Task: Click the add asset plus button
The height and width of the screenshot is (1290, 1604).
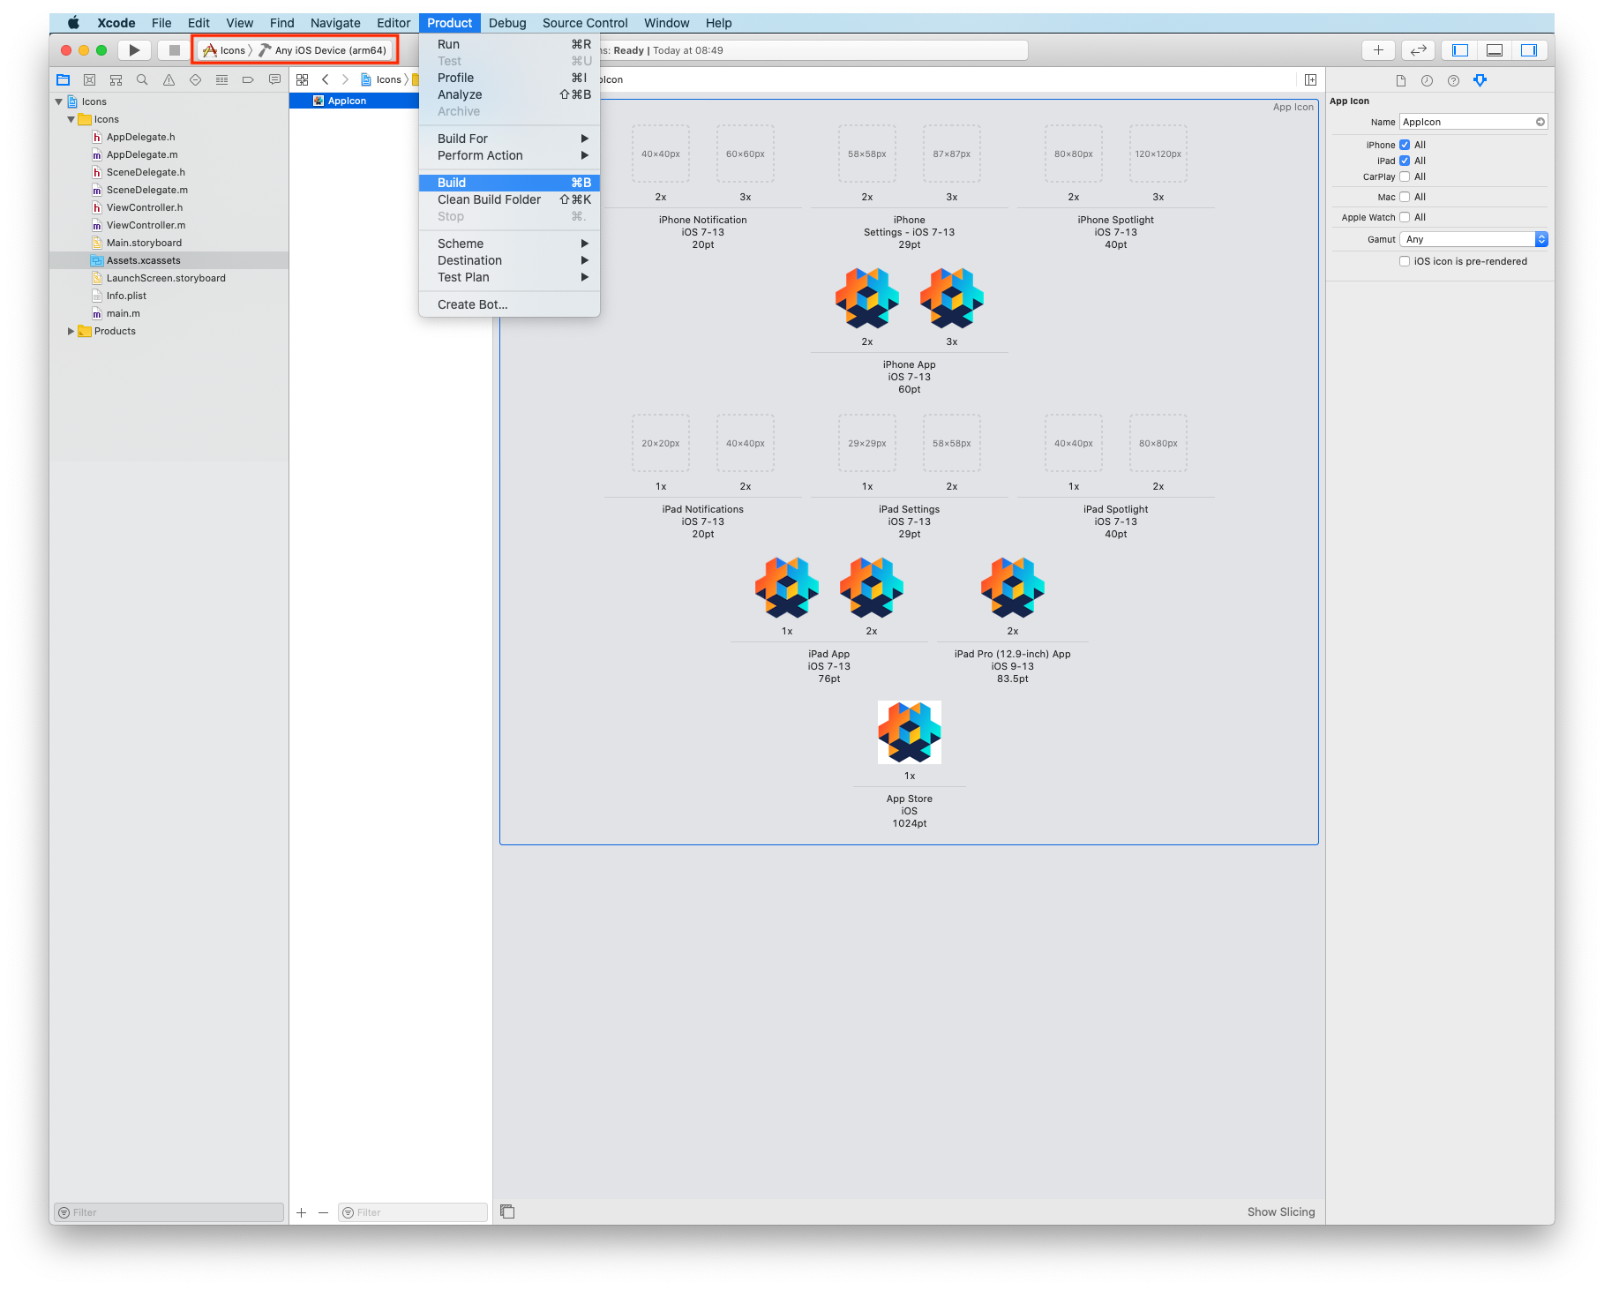Action: coord(302,1212)
